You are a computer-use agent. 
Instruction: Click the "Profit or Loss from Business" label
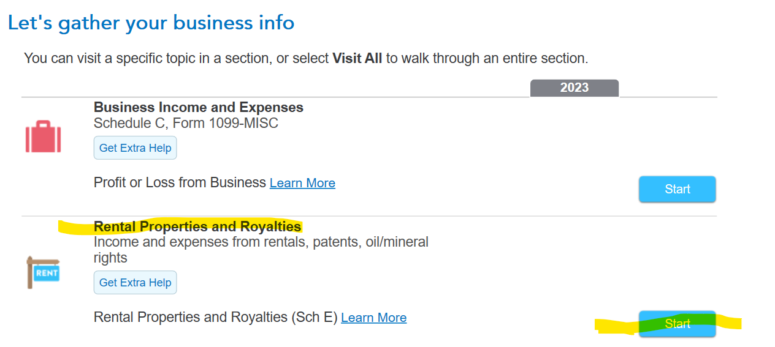click(x=180, y=183)
